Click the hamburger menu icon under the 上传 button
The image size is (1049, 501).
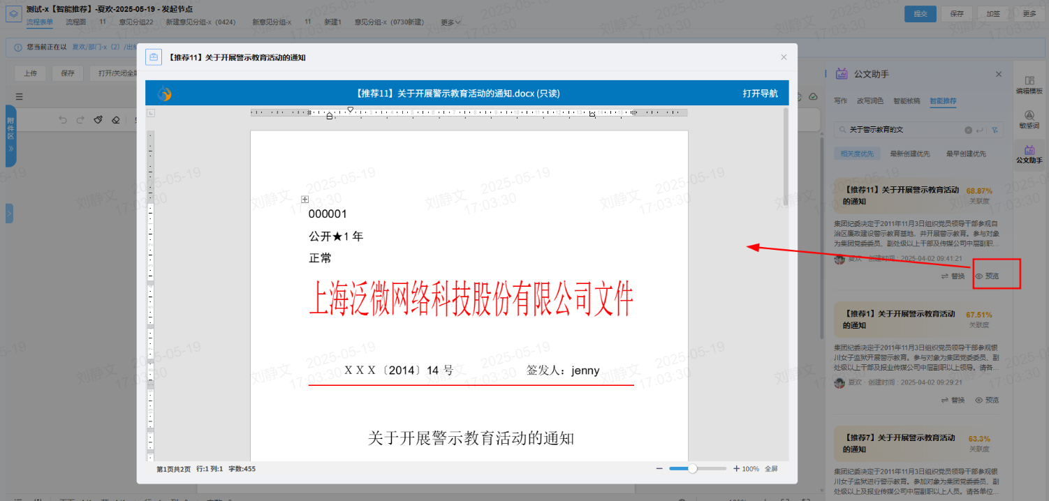click(x=20, y=96)
